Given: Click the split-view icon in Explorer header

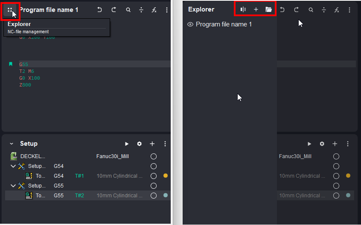Looking at the screenshot, I should pos(243,9).
